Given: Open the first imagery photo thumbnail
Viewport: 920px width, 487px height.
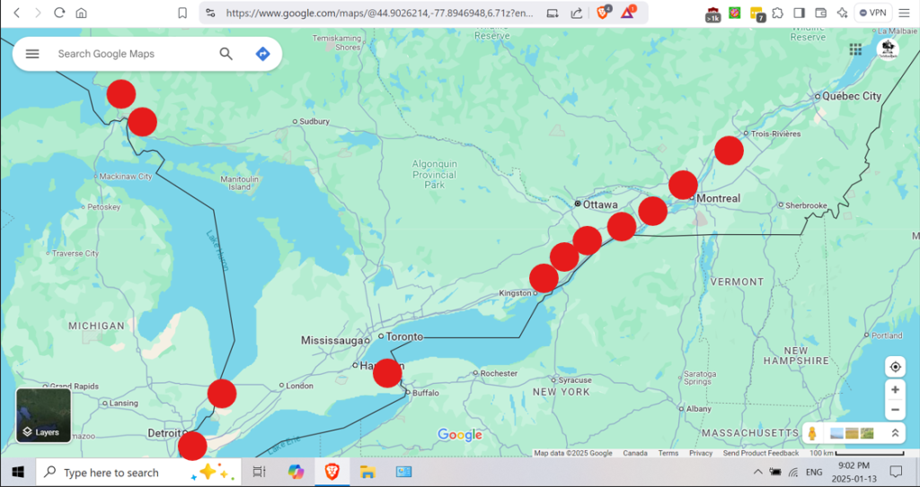Looking at the screenshot, I should pos(837,434).
